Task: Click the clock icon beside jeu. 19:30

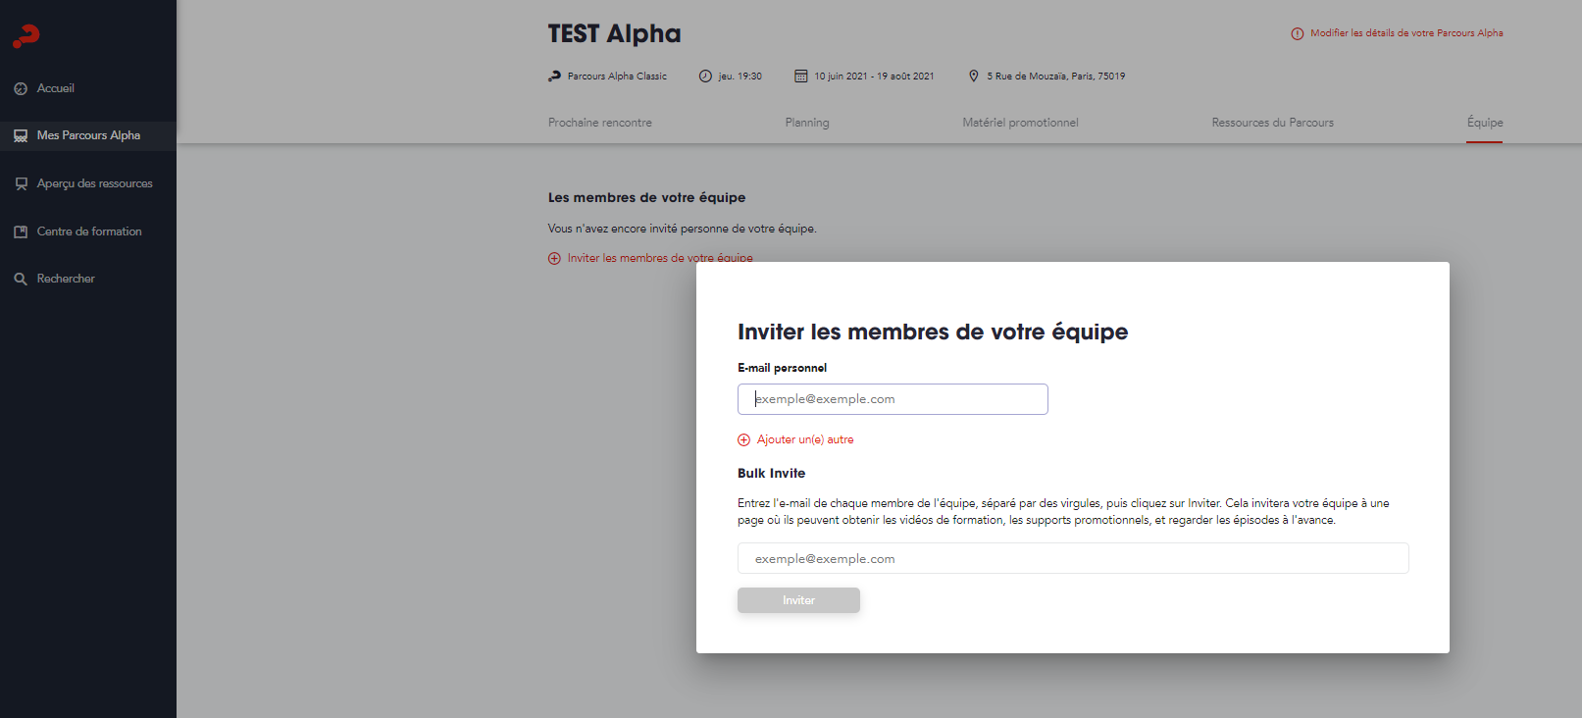Action: 705,76
